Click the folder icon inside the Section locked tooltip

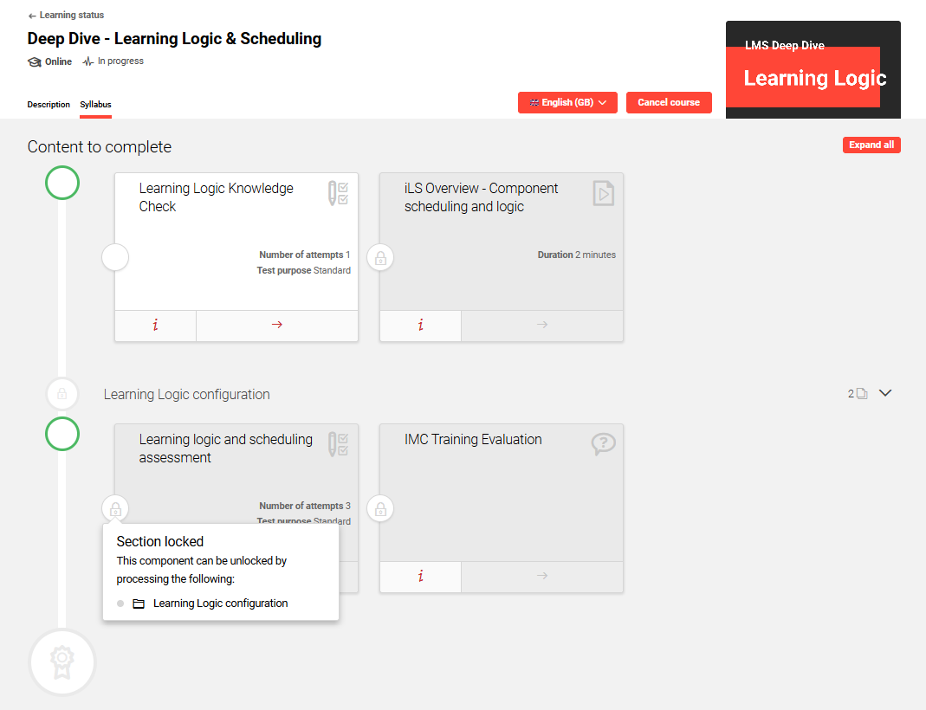point(139,603)
